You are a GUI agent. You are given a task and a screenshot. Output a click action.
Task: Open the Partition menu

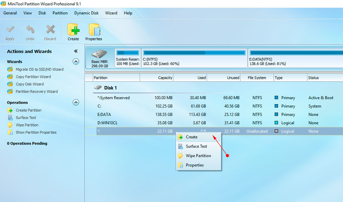(60, 13)
